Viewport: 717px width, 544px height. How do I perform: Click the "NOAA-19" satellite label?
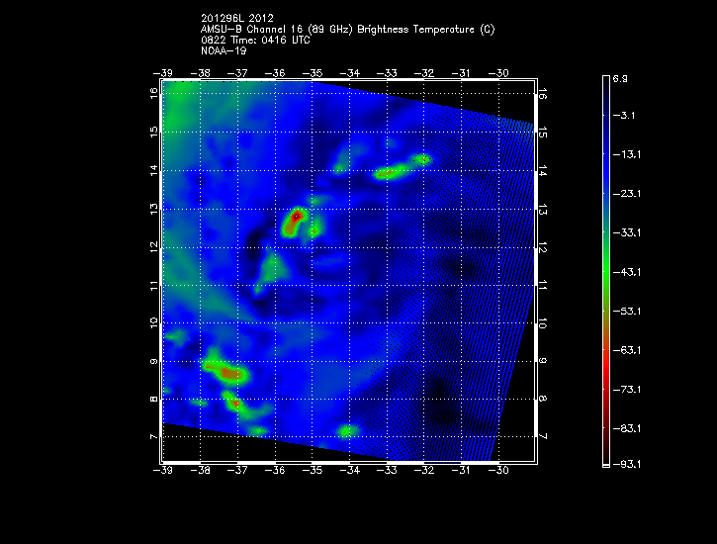[224, 50]
